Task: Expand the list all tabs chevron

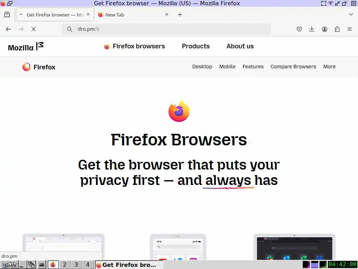Action: (351, 14)
